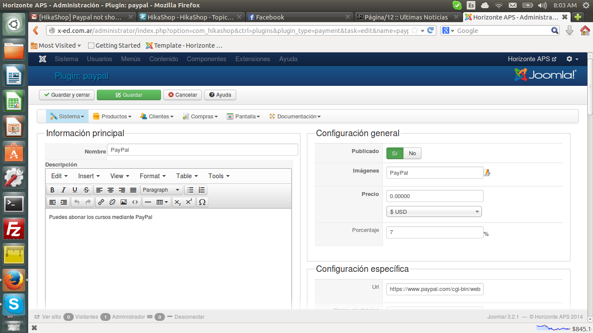Insert a bullet list
593x333 pixels.
click(x=190, y=190)
